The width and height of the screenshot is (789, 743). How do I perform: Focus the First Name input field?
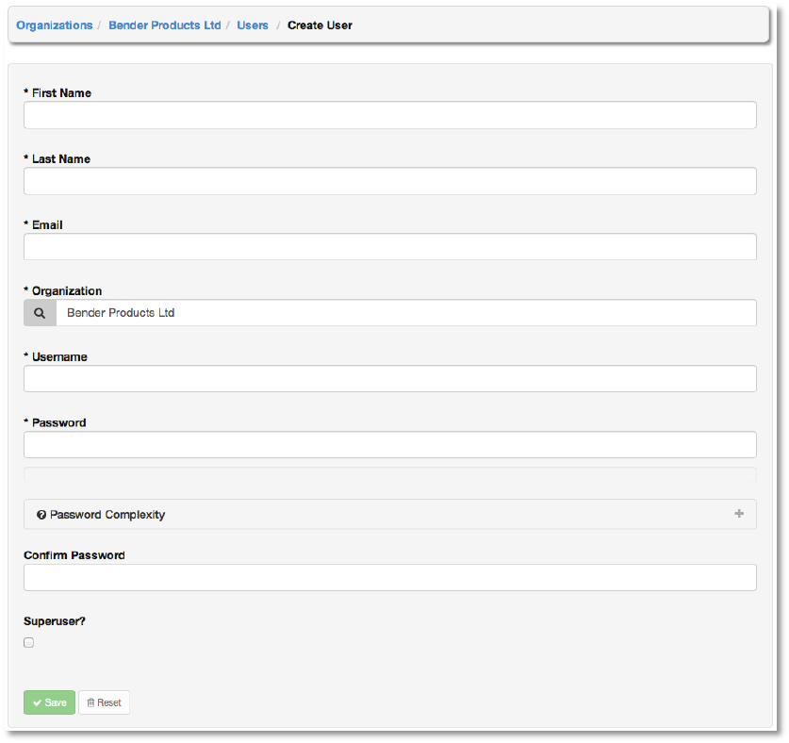click(x=389, y=115)
